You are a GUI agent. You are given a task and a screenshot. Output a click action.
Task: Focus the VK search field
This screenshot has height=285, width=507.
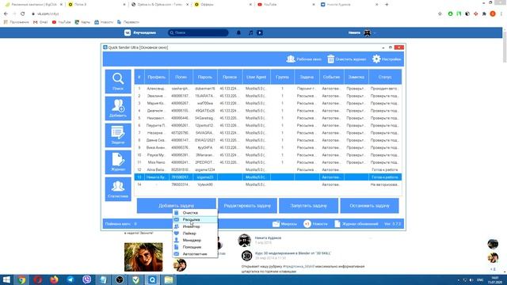pos(198,32)
